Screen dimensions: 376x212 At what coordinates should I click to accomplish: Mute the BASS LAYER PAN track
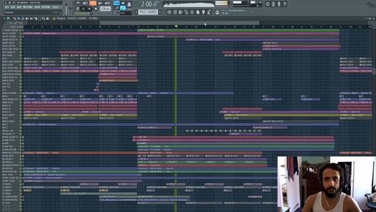[x=21, y=68]
